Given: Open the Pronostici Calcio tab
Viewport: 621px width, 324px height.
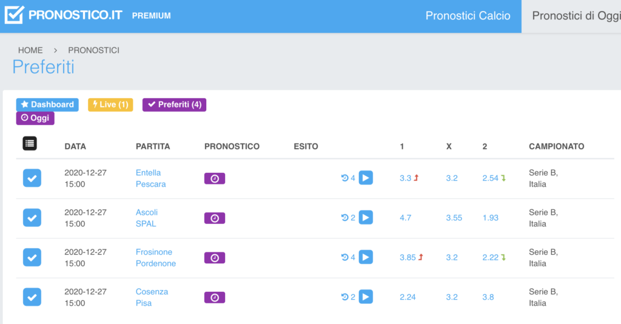Looking at the screenshot, I should (468, 16).
